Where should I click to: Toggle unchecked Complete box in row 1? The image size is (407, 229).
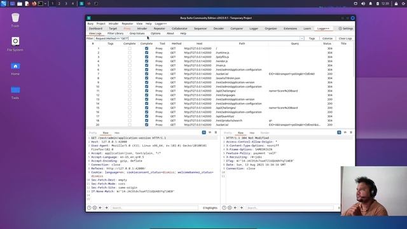[x=130, y=48]
